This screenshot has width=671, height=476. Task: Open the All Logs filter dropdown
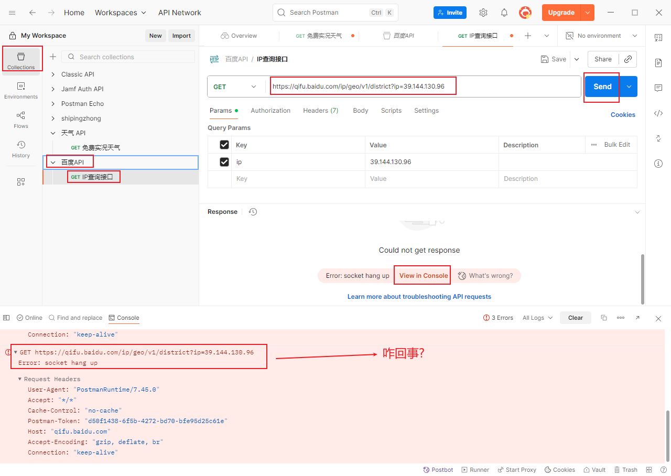tap(537, 318)
